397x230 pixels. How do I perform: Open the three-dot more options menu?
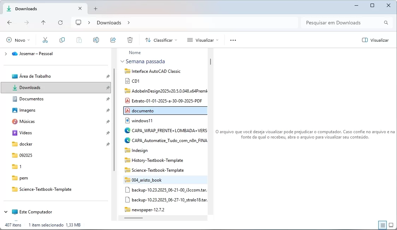233,40
